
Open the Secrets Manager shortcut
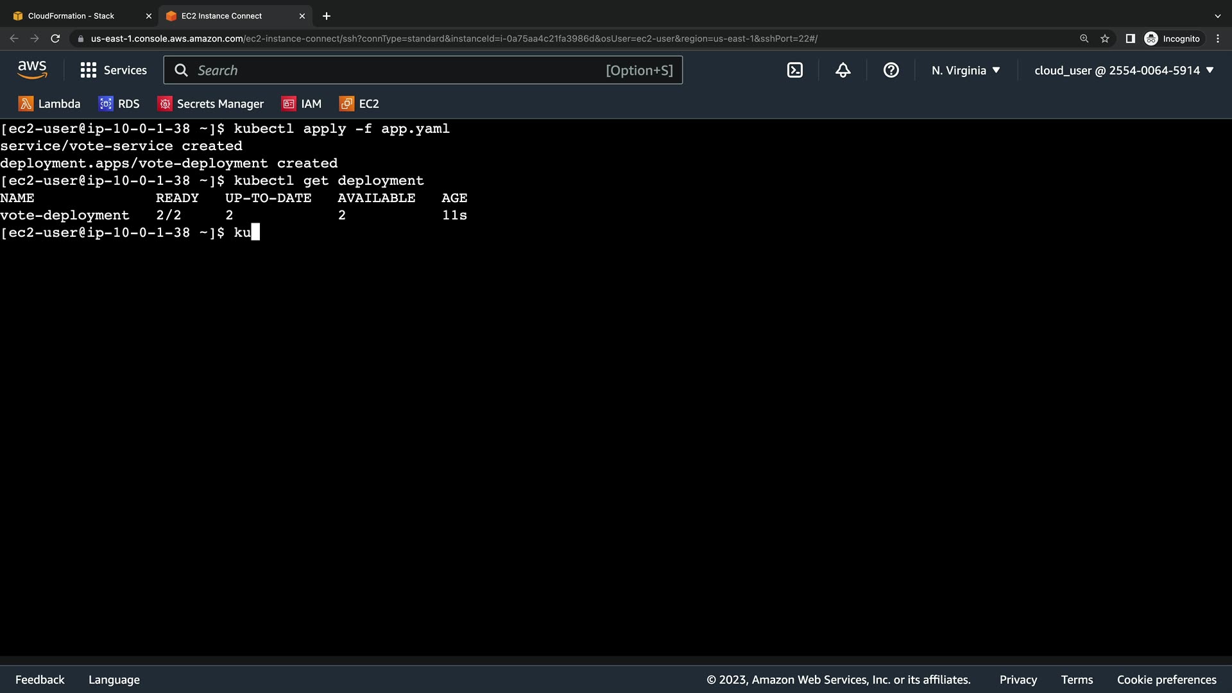point(210,104)
